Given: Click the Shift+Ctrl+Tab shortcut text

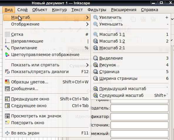Looking at the screenshot, I should pyautogui.click(x=74, y=99).
